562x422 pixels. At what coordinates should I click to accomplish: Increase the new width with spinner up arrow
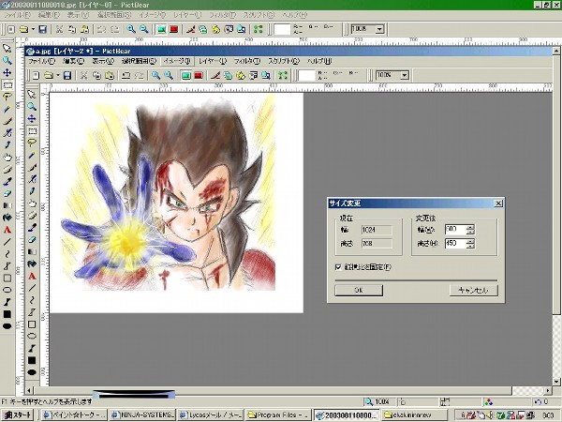[469, 226]
